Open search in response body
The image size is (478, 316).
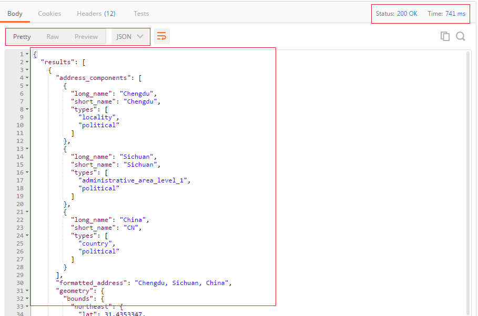pos(460,36)
